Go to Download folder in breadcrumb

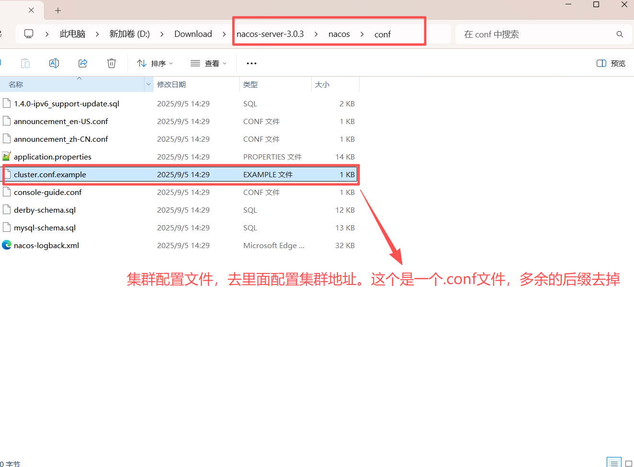pyautogui.click(x=193, y=34)
